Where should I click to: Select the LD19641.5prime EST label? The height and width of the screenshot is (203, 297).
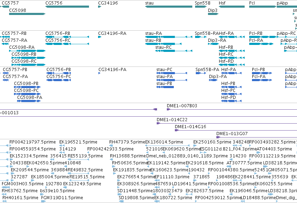coord(190,184)
